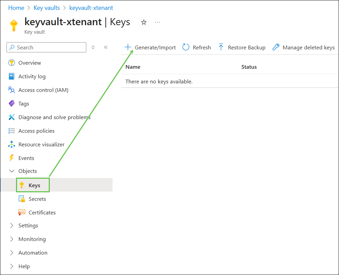Click the Activity log book icon
Viewport: 339px width, 275px height.
(x=12, y=76)
